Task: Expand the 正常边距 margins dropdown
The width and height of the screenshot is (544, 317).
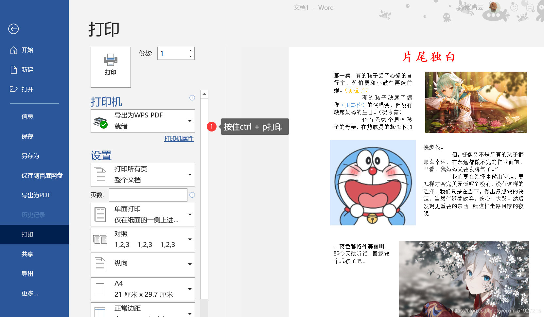Action: tap(143, 310)
